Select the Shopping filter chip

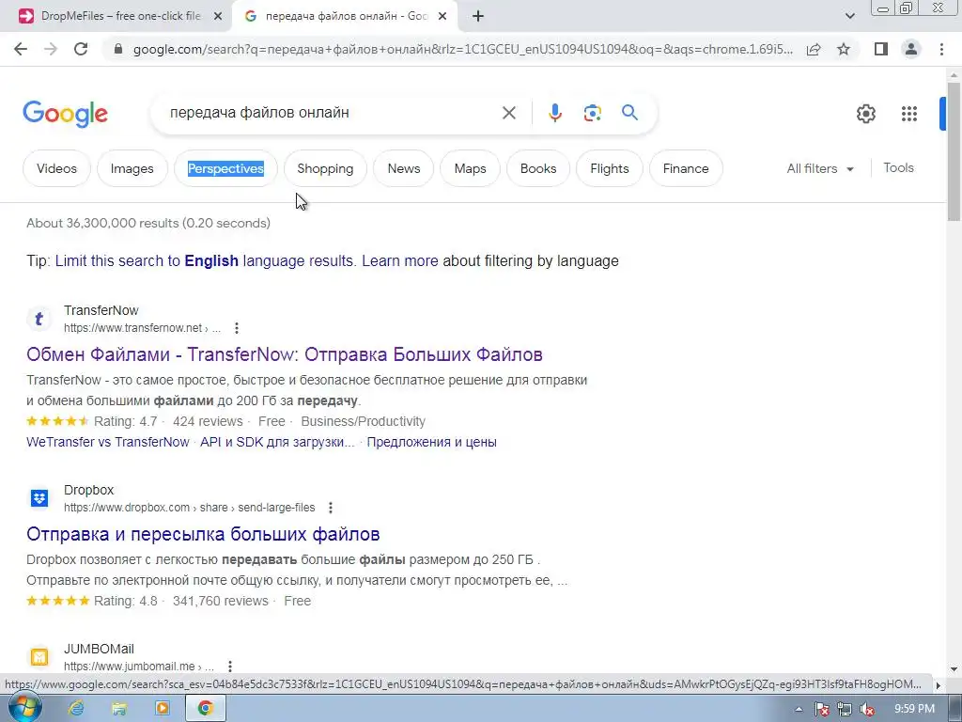point(325,168)
